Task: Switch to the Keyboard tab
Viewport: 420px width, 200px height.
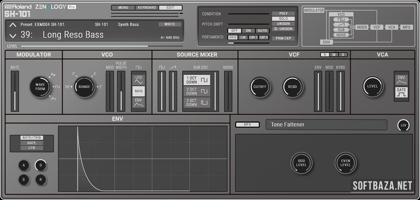Action: 147,7
